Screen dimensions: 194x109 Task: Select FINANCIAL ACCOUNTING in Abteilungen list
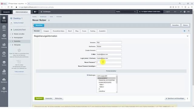[x=107, y=80]
